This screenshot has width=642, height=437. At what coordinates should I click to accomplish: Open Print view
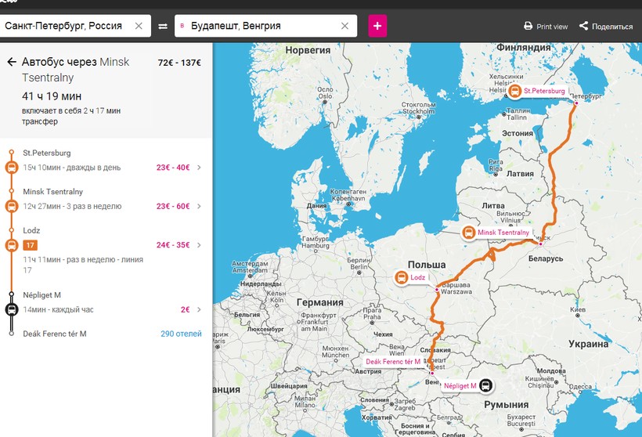546,27
